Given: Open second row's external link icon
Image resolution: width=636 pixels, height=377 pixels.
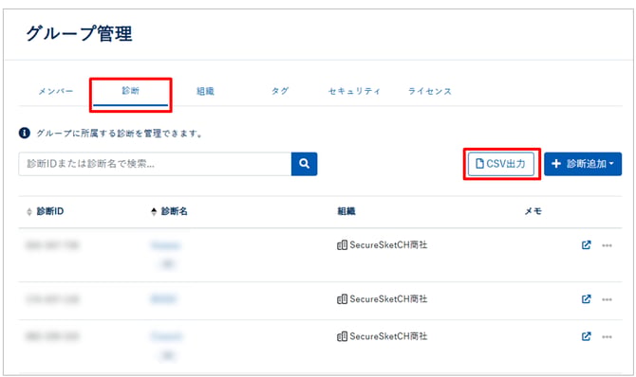Looking at the screenshot, I should [586, 299].
